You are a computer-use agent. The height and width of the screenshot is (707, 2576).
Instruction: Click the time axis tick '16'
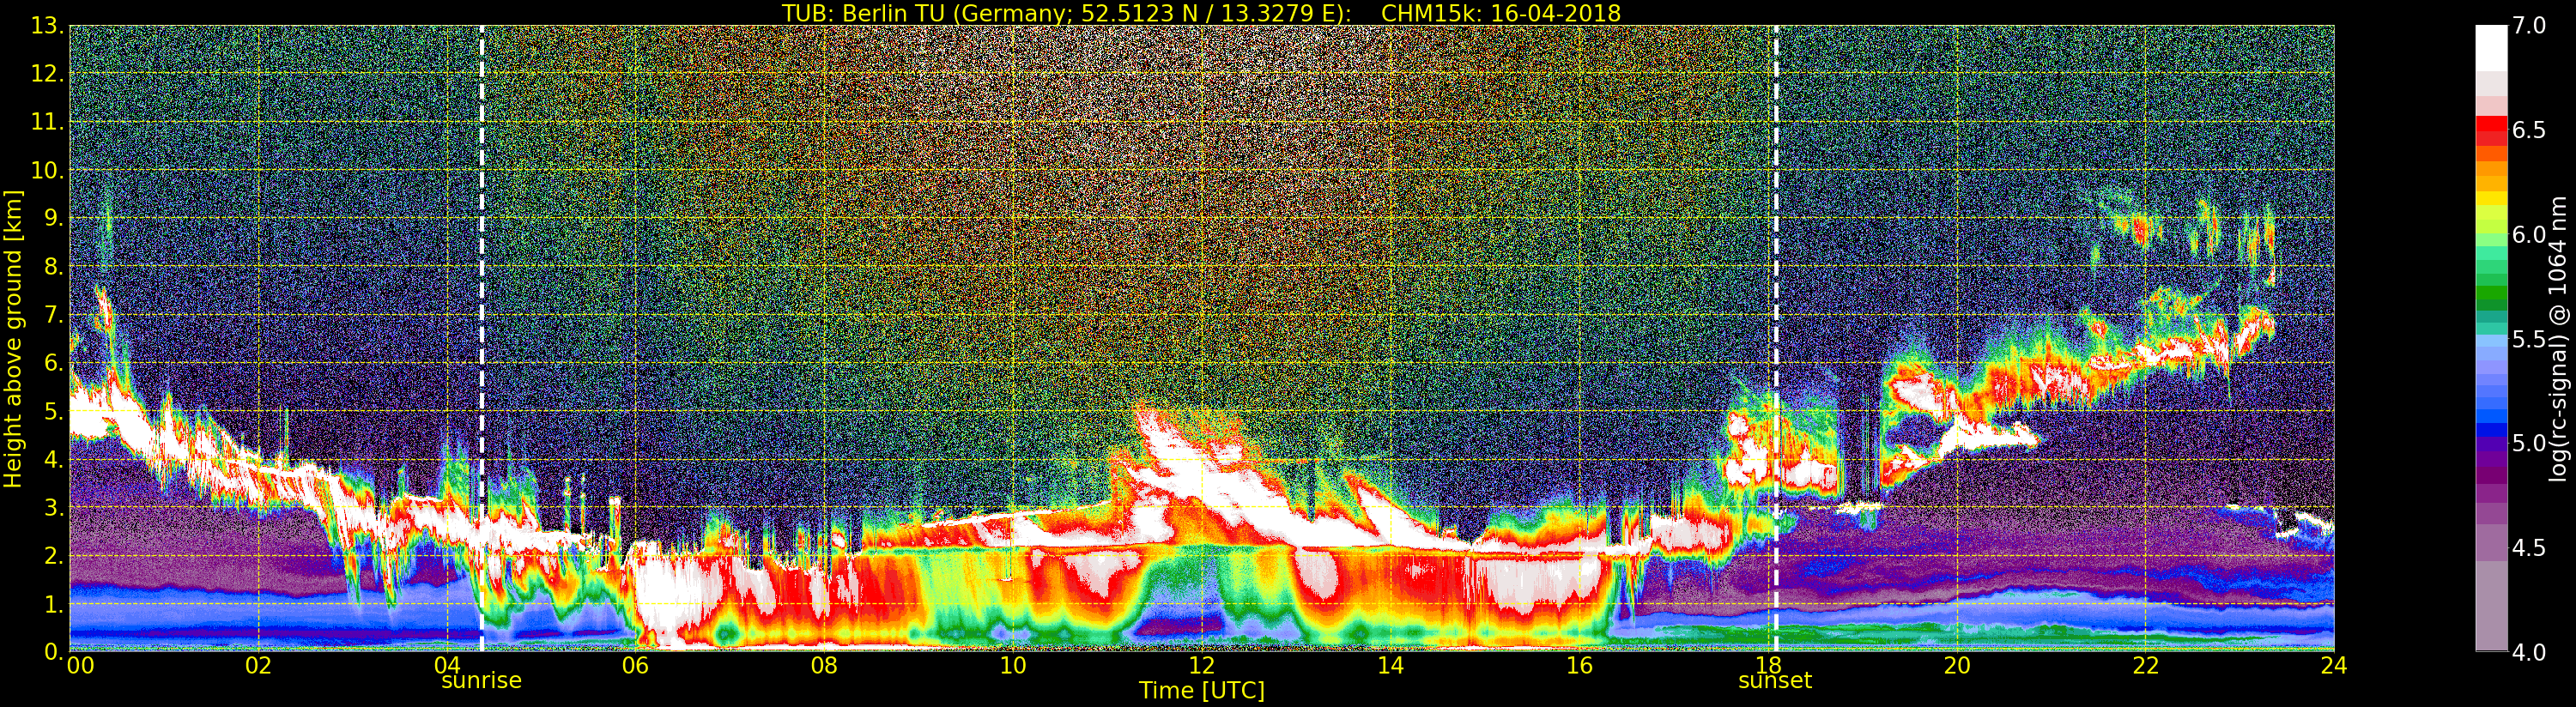pos(1579,665)
